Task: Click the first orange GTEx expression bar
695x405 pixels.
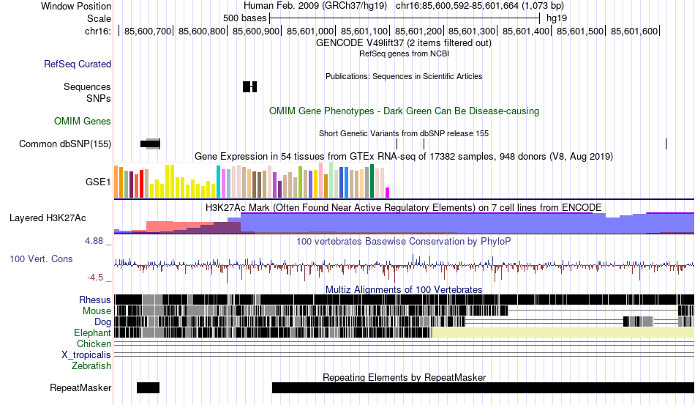Action: pos(116,182)
